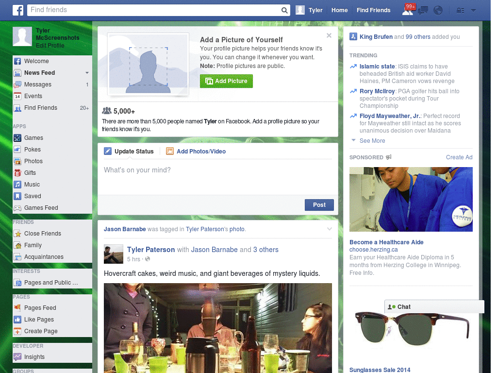The height and width of the screenshot is (373, 497).
Task: Dismiss the Add a Picture card
Action: 329,35
